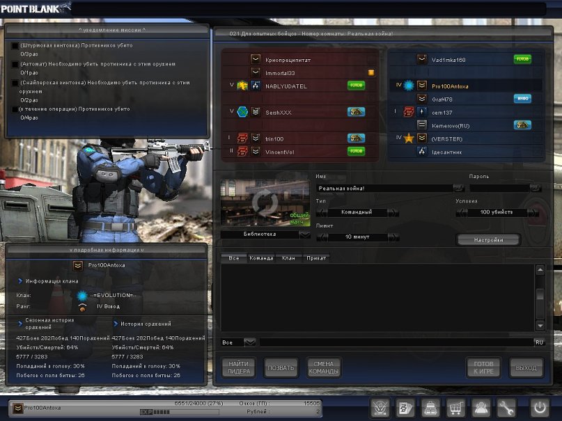Open the mission cards icon

click(x=405, y=408)
